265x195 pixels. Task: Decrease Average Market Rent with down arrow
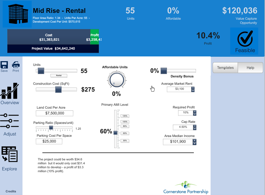pos(193,91)
